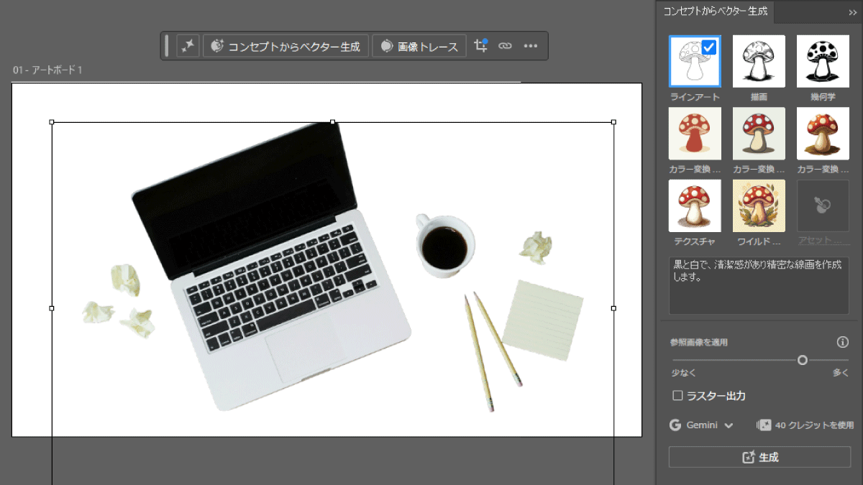
Task: Open the Gemini model dropdown
Action: [701, 425]
